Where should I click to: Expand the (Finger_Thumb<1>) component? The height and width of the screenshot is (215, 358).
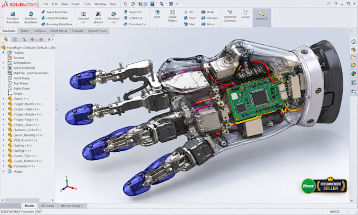point(3,104)
